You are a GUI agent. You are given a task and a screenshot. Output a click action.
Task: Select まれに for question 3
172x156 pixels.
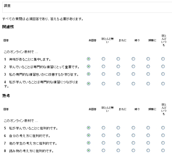coord(118,74)
